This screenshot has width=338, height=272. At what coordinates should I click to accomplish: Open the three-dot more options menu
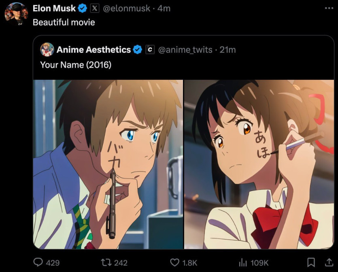click(329, 8)
